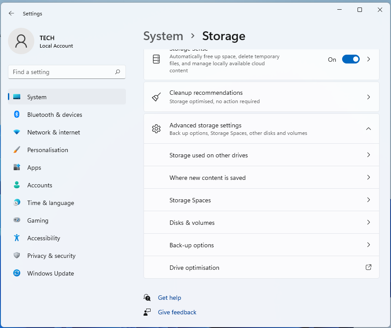391x328 pixels.
Task: Click the Find a setting search field
Action: click(x=62, y=71)
